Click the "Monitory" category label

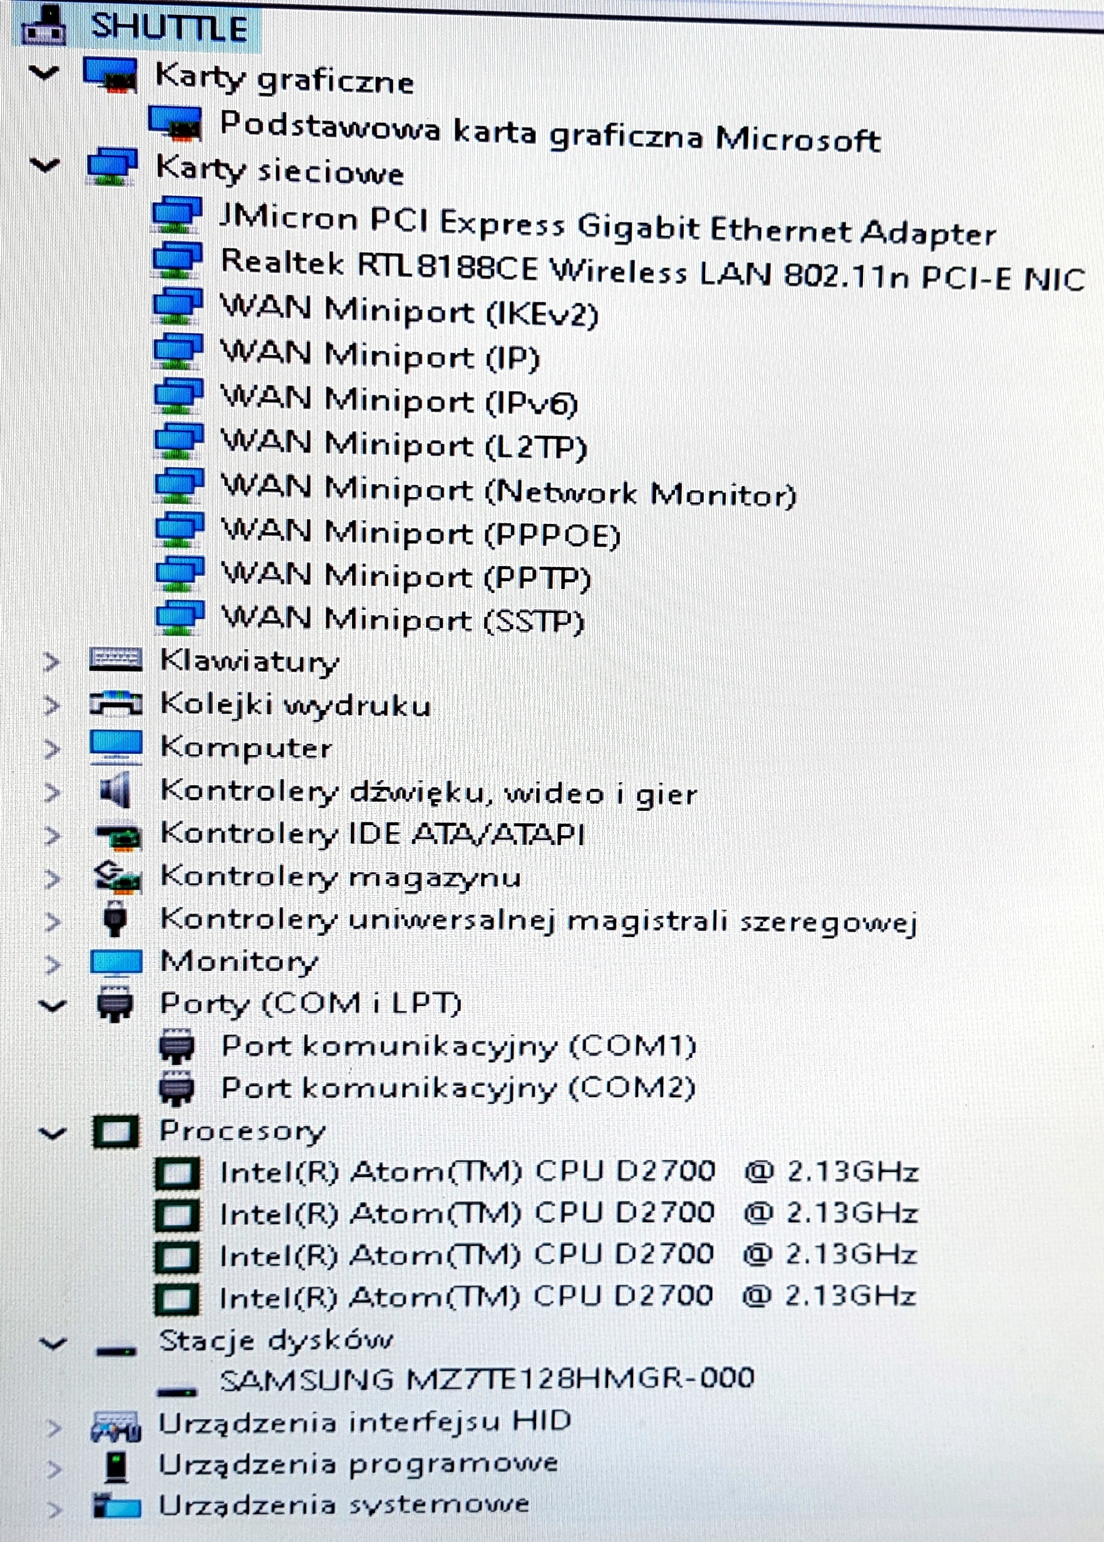[x=239, y=962]
